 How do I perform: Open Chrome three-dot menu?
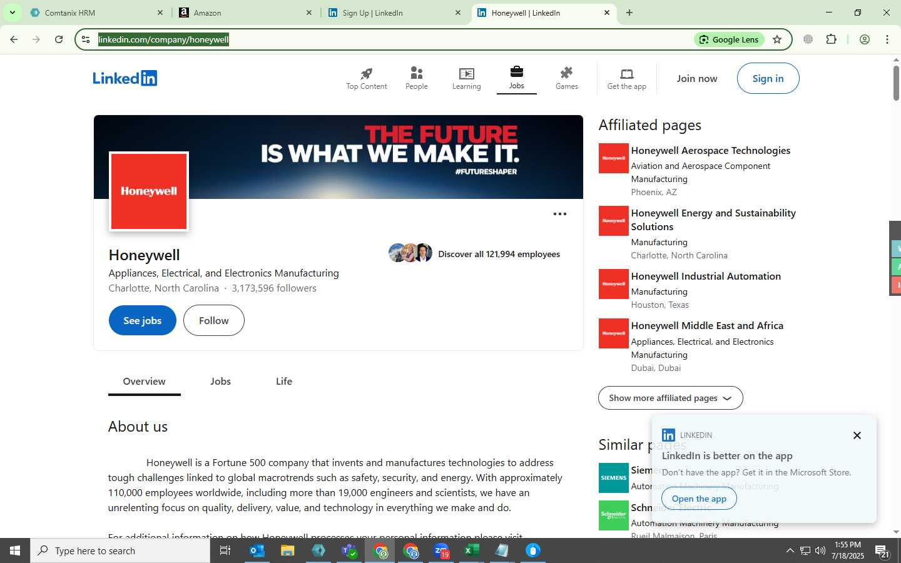click(887, 39)
